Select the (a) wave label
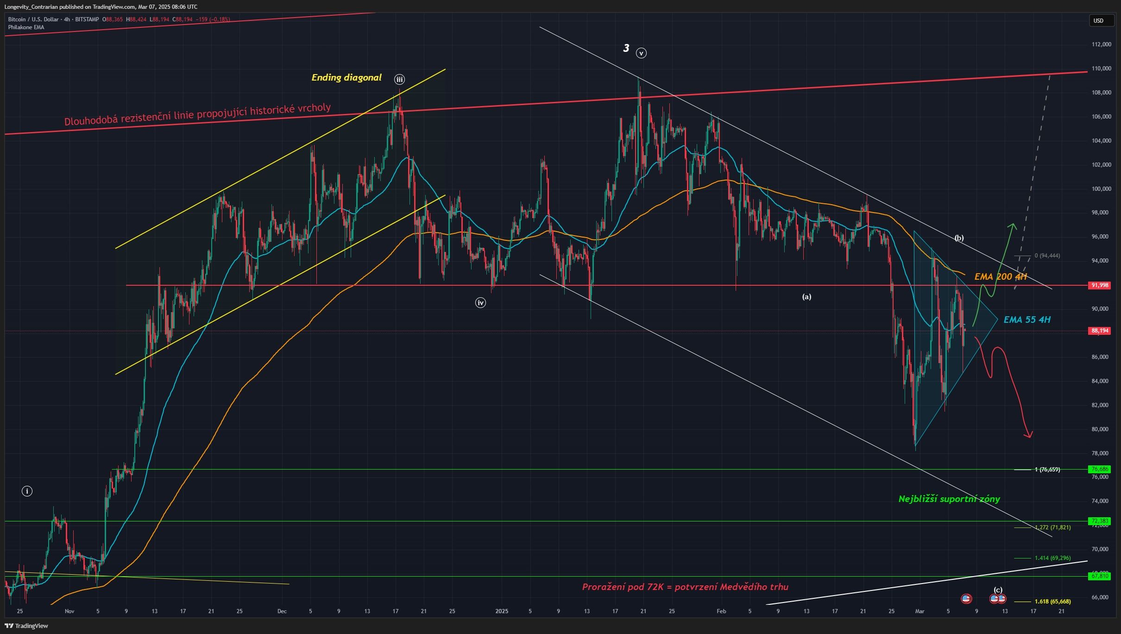 tap(806, 297)
